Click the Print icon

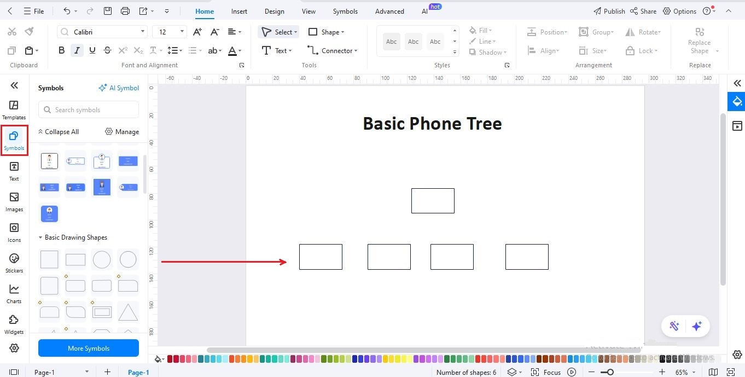coord(125,11)
